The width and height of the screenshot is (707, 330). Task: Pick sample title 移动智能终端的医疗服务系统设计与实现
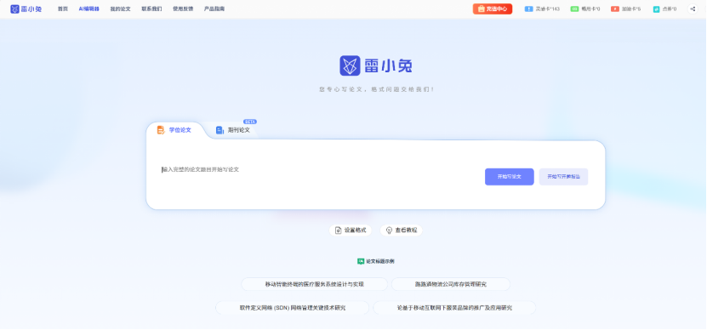pyautogui.click(x=314, y=284)
